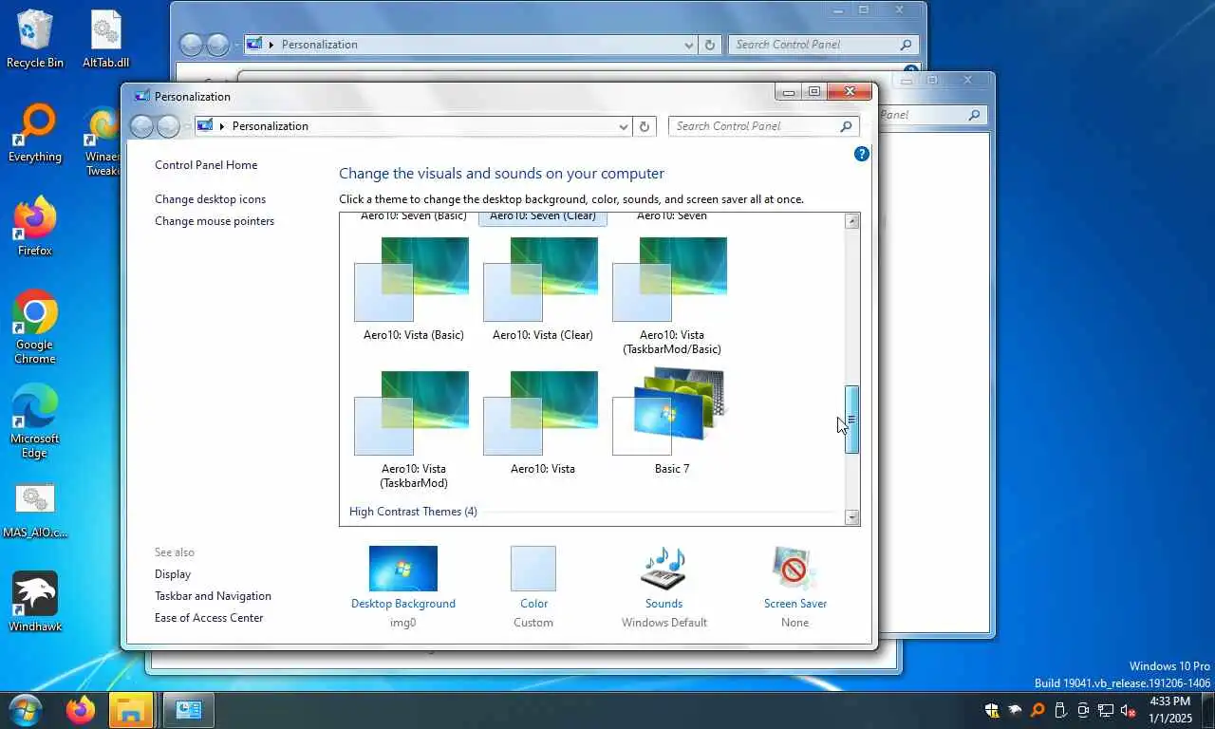The width and height of the screenshot is (1215, 729).
Task: Open the recent pages dropdown beside forward button
Action: coord(186,126)
